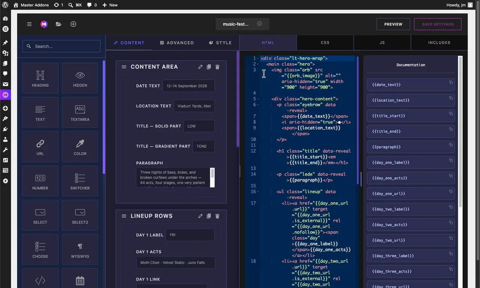Click updates indicator in admin bar
Screen dimensions: 480x288
[58, 5]
